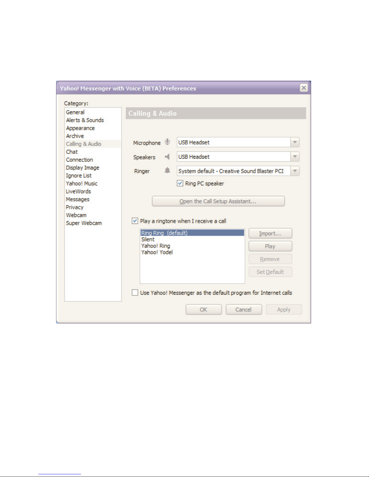Open the Connection category
369x477 pixels.
coord(93,160)
